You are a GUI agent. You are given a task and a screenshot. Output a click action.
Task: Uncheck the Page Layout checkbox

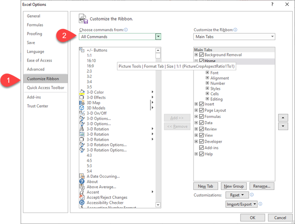201,110
